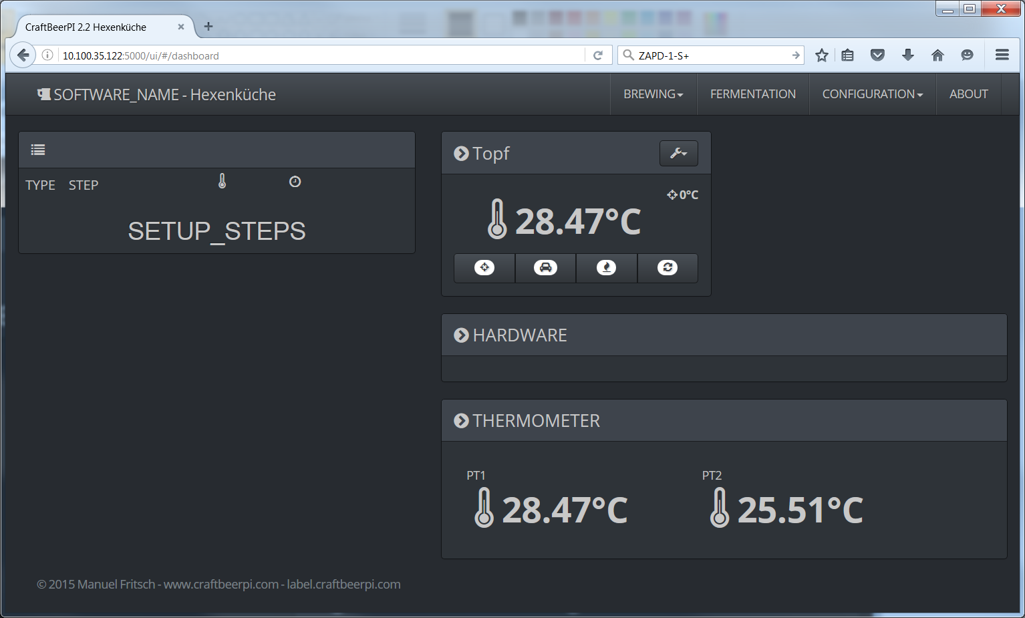Go to the FERMENTATION page
The image size is (1025, 618).
coord(752,94)
